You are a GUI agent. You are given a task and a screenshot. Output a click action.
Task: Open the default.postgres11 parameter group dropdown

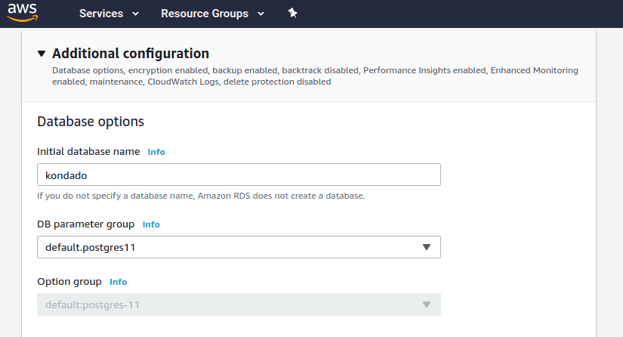227,247
